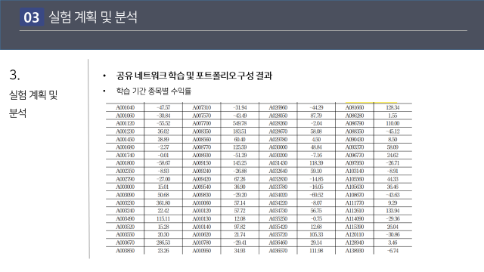The width and height of the screenshot is (484, 272).
Task: Click table cell 'A010780'
Action: [x=202, y=243]
